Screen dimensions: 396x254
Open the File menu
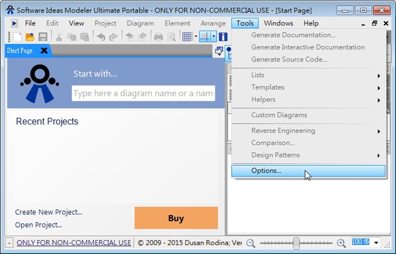tap(30, 23)
